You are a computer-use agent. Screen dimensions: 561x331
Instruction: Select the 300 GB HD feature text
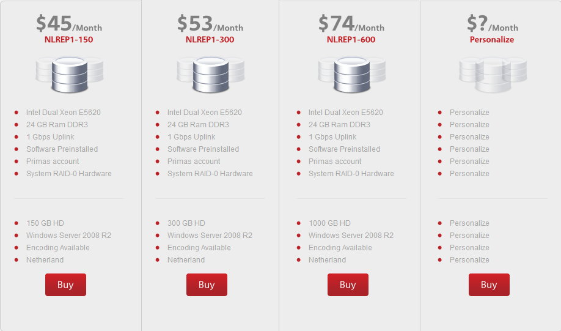pos(186,223)
